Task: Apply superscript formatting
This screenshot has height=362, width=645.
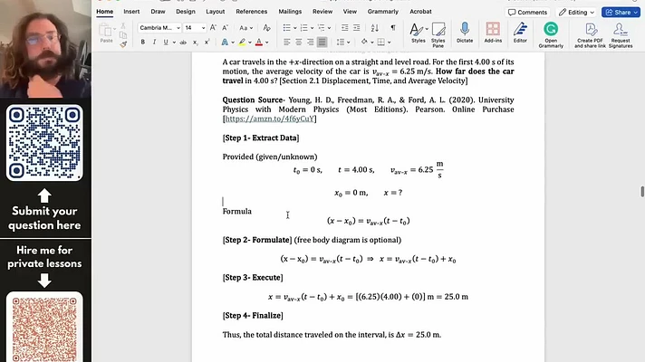Action: 207,43
